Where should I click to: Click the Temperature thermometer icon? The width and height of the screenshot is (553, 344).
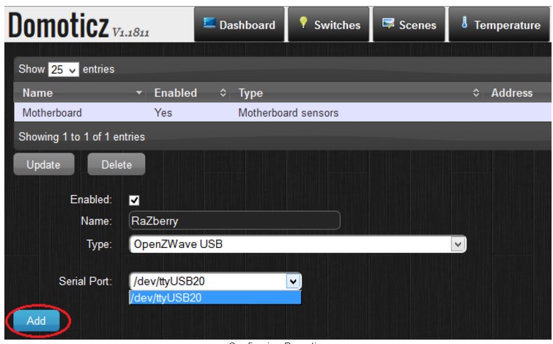pos(464,24)
